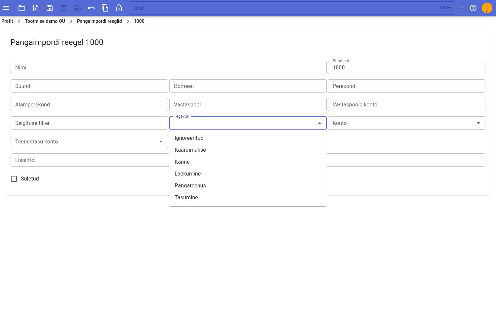Open help via question mark icon
496x314 pixels.
tap(473, 8)
